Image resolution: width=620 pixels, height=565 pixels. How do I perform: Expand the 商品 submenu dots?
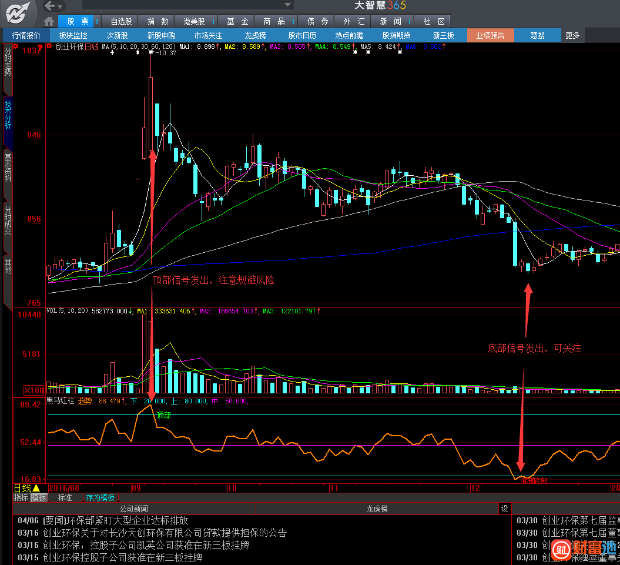click(x=293, y=22)
